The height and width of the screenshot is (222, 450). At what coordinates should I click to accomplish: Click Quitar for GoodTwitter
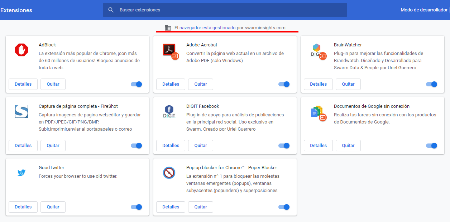53,207
